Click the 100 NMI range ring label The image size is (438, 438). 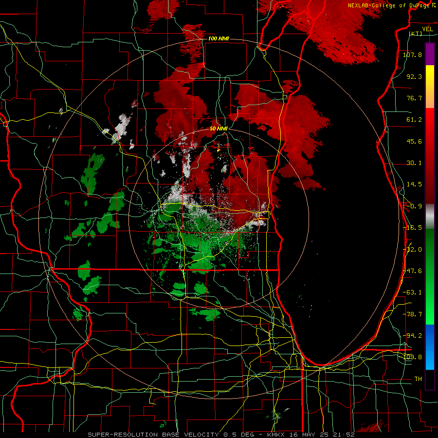point(219,38)
